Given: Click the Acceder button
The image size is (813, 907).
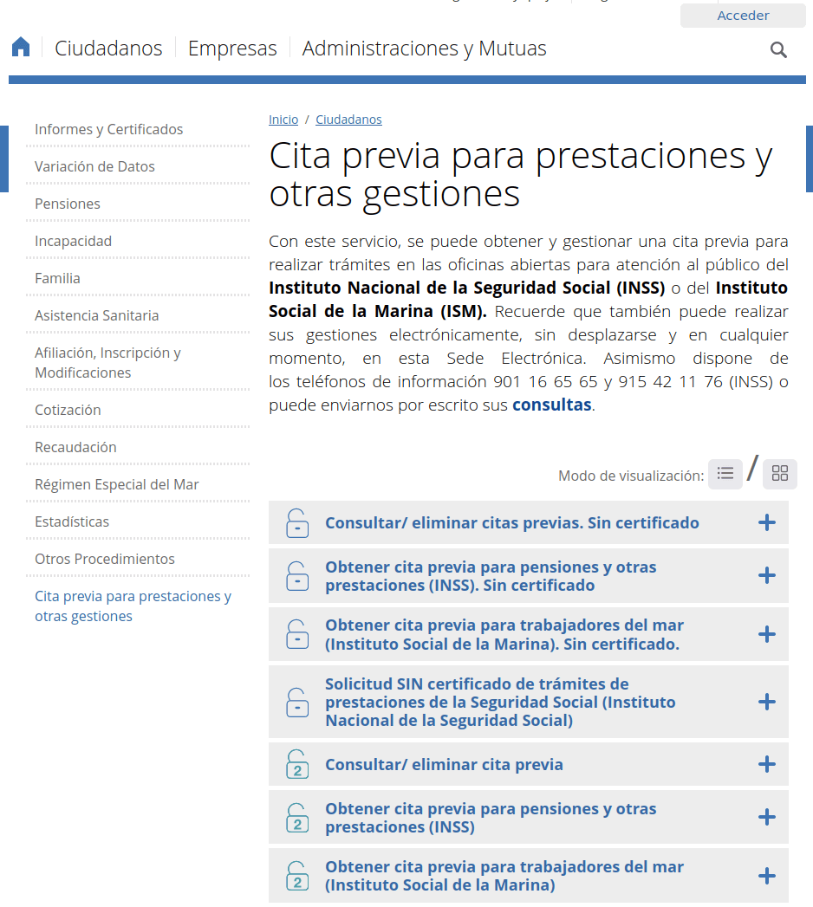Looking at the screenshot, I should [743, 16].
